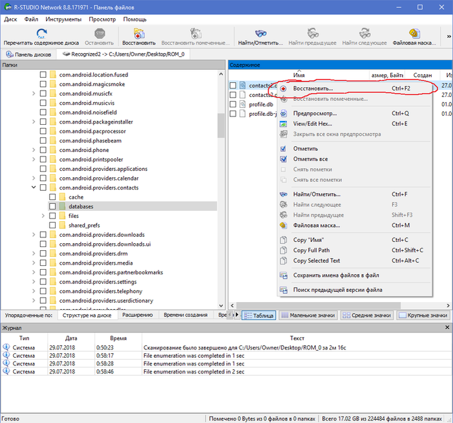
Task: Click the Copy Full Path icon
Action: [284, 250]
